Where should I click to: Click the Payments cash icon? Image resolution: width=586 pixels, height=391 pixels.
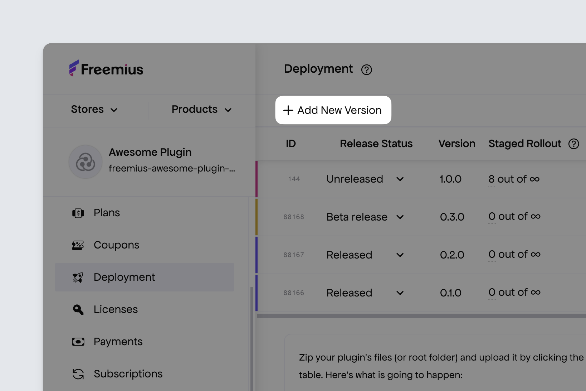click(78, 342)
